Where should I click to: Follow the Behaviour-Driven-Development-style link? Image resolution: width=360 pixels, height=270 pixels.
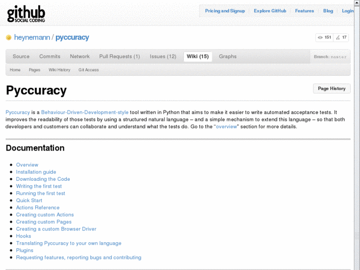click(85, 112)
